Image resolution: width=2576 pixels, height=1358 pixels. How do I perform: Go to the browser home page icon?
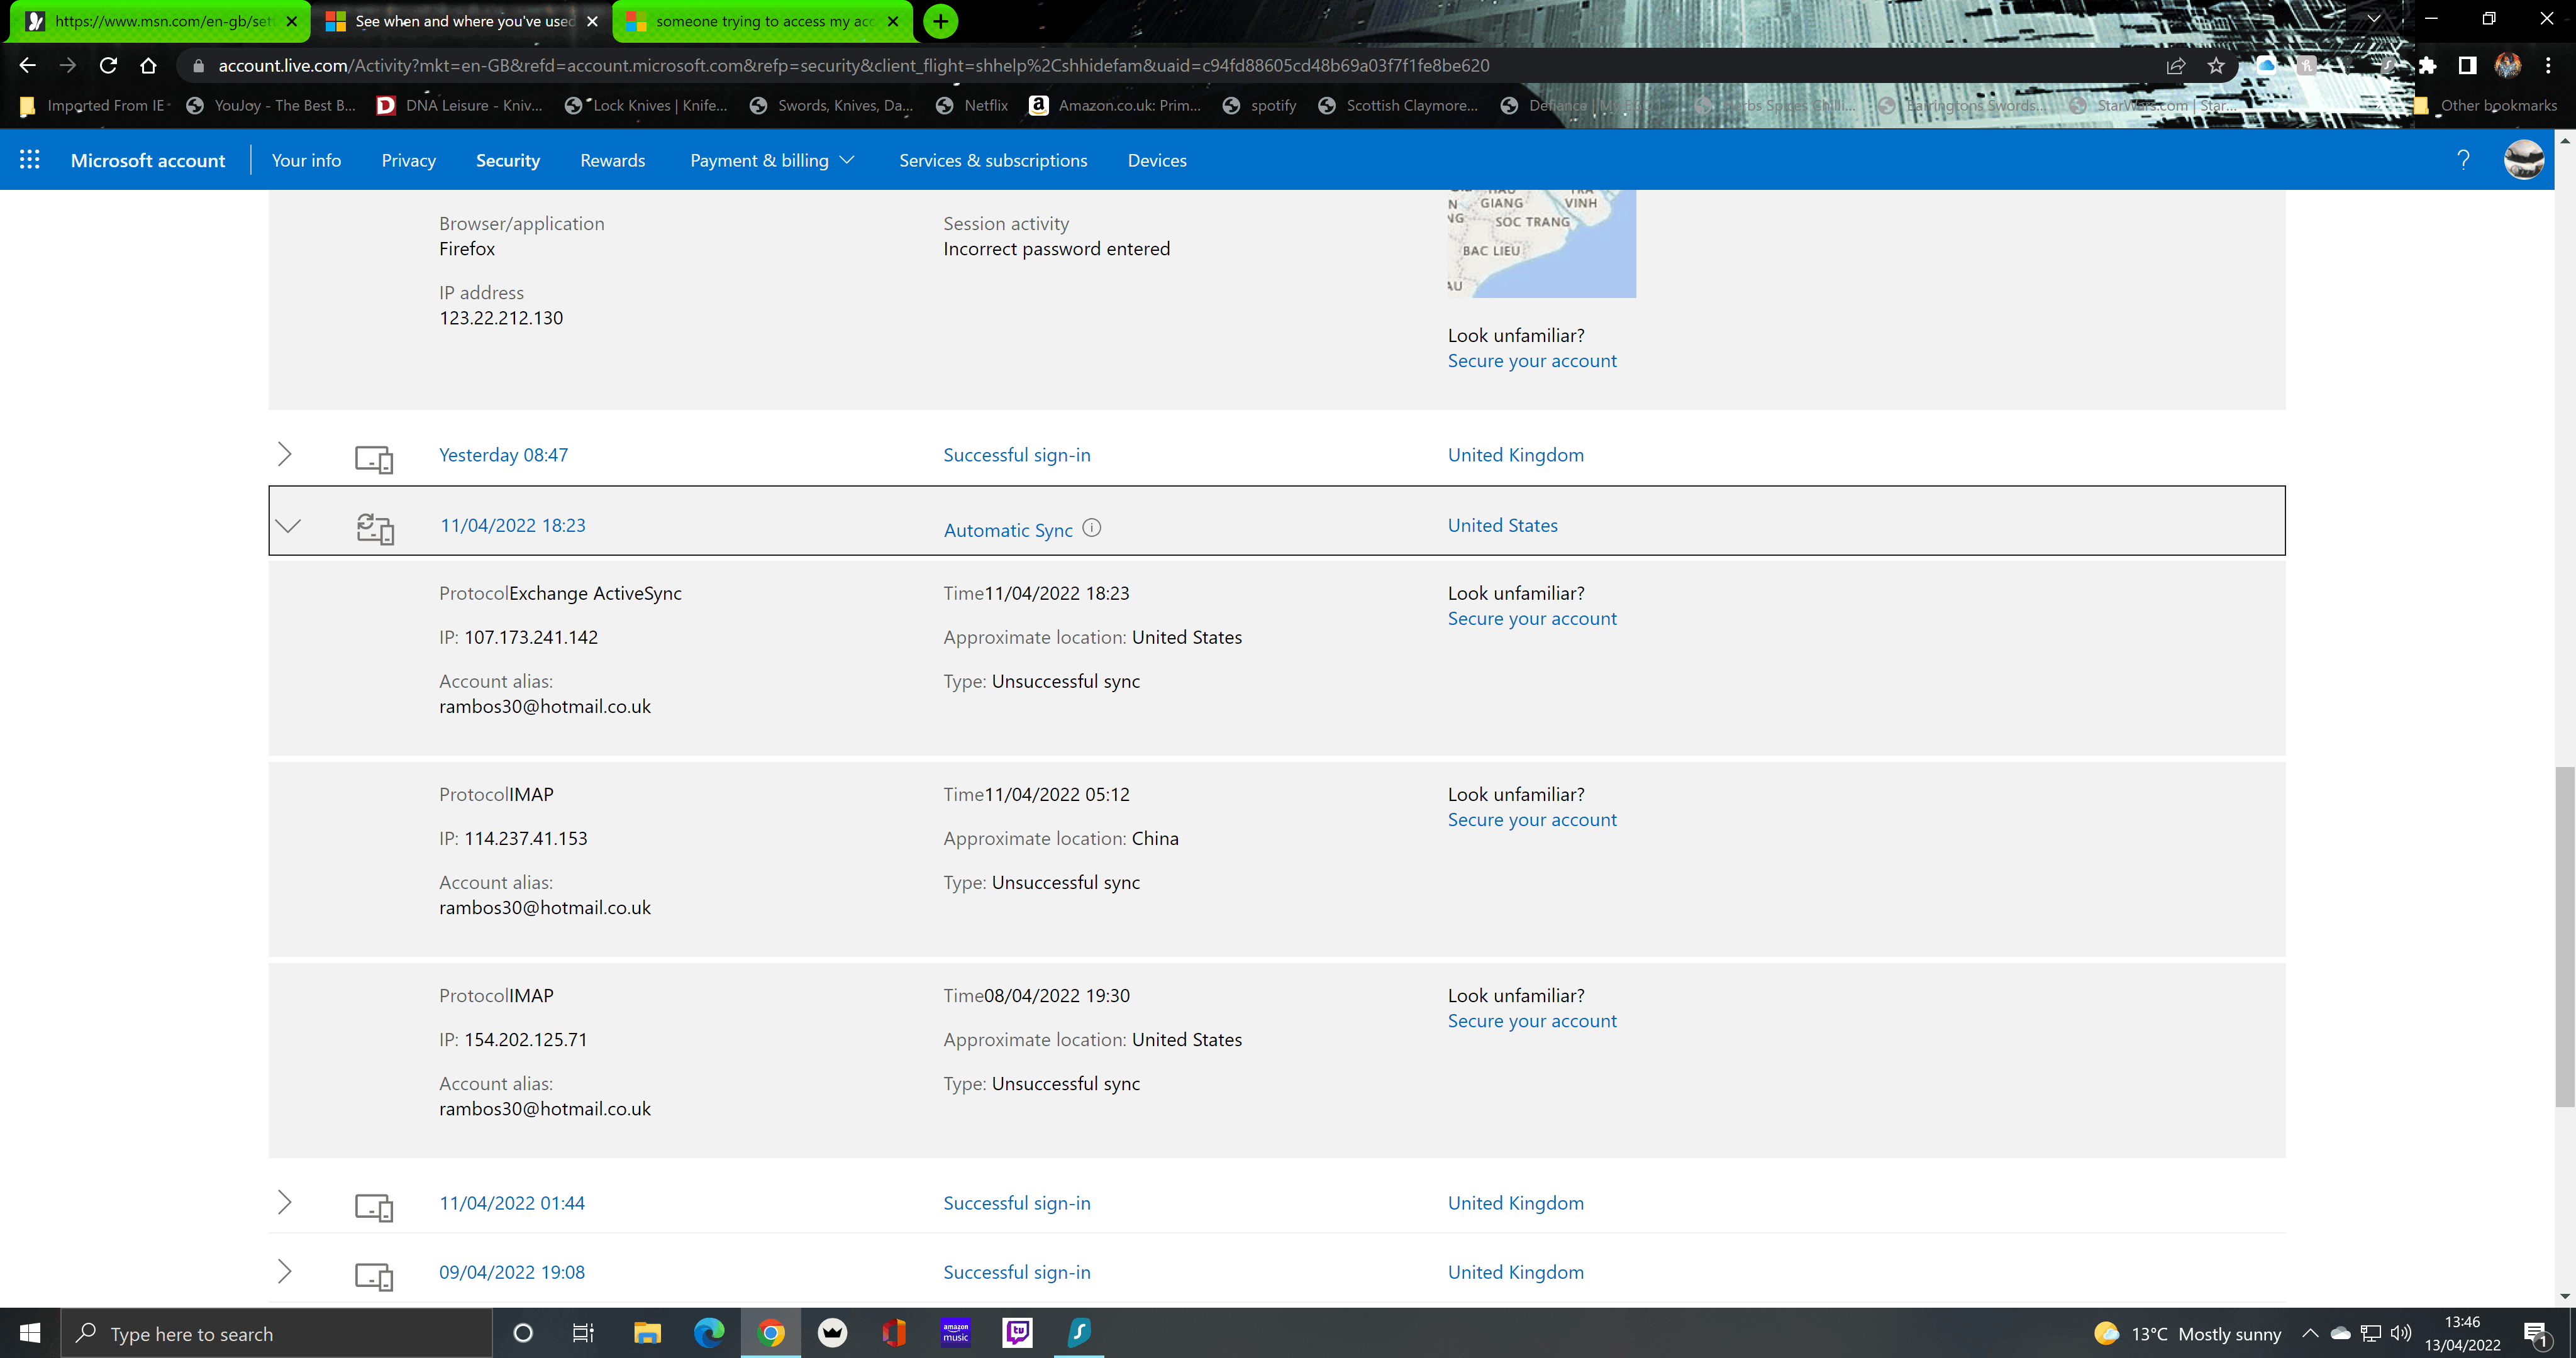coord(148,65)
